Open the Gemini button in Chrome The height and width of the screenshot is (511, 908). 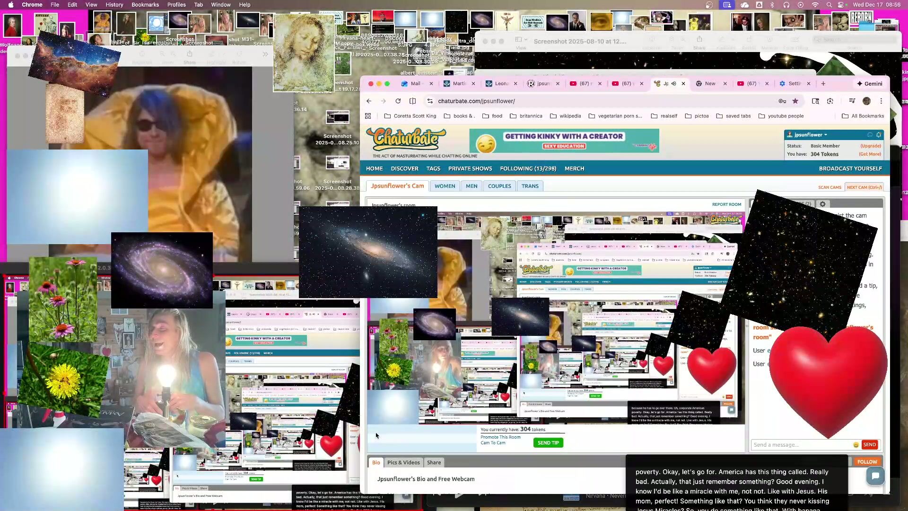(869, 84)
